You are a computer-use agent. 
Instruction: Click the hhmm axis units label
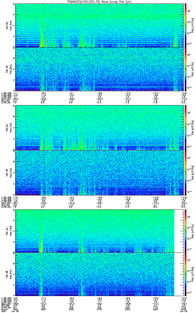pyautogui.click(x=4, y=309)
